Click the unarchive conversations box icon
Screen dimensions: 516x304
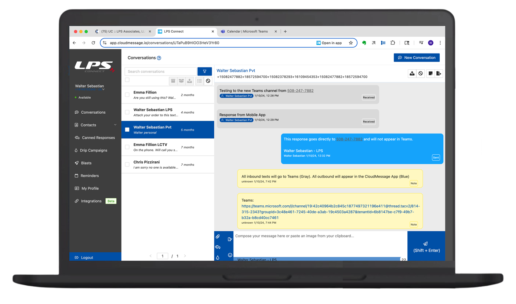pos(181,81)
